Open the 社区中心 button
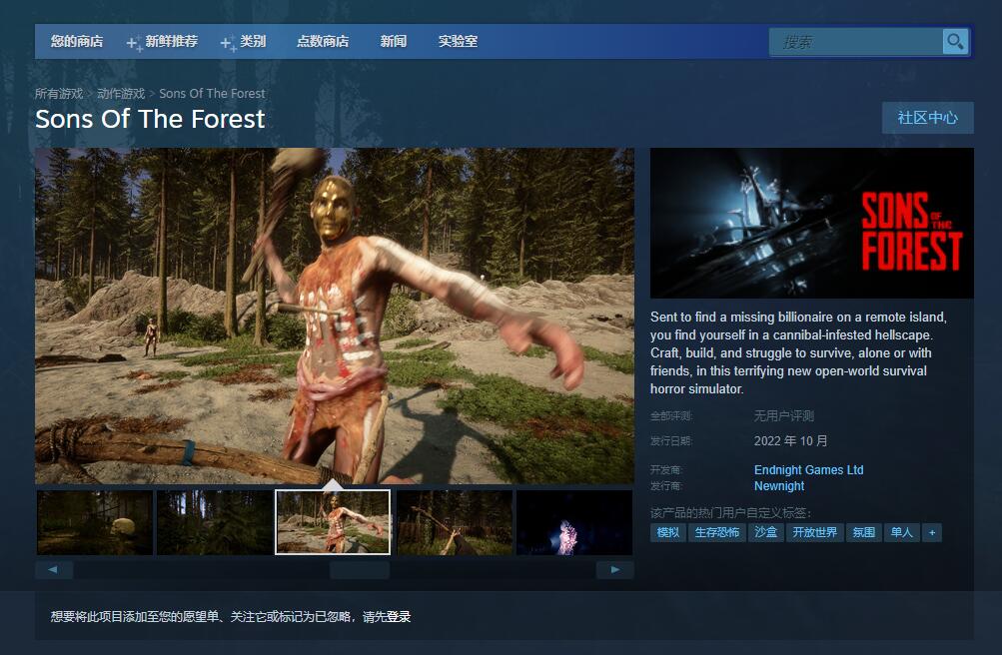The height and width of the screenshot is (655, 1002). [x=928, y=118]
